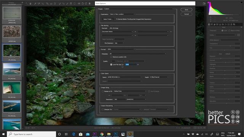Select the Zoom tool in Camera Raw toolbar
The image size is (244, 137).
coord(27,3)
